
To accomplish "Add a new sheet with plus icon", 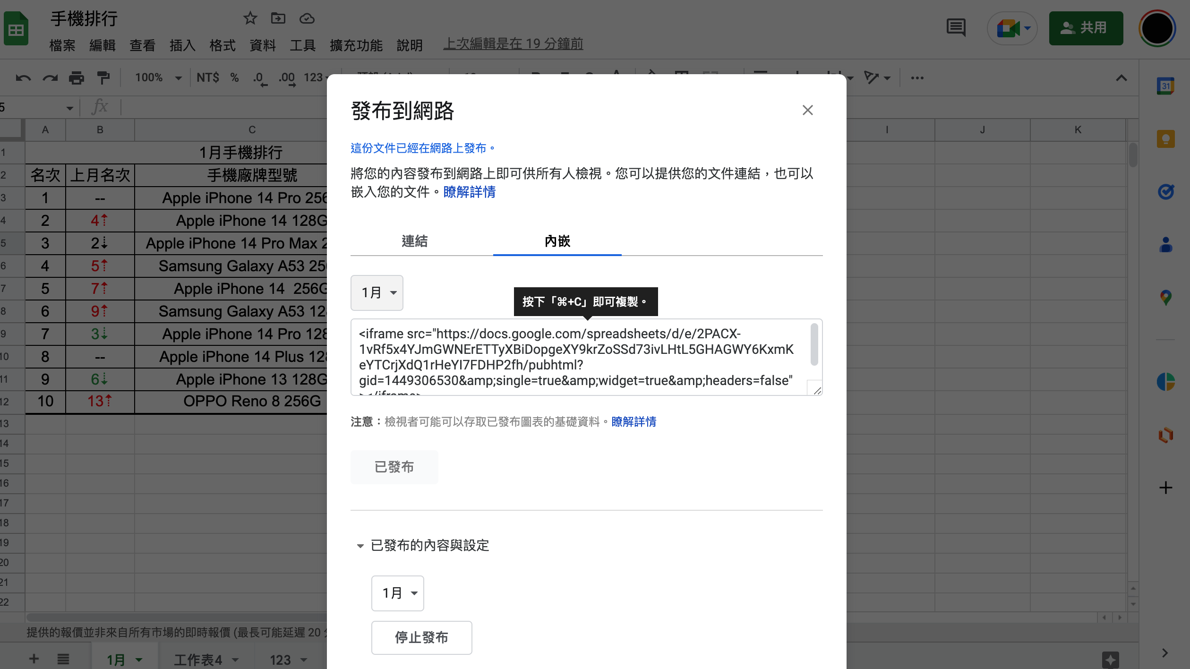I will pos(34,659).
